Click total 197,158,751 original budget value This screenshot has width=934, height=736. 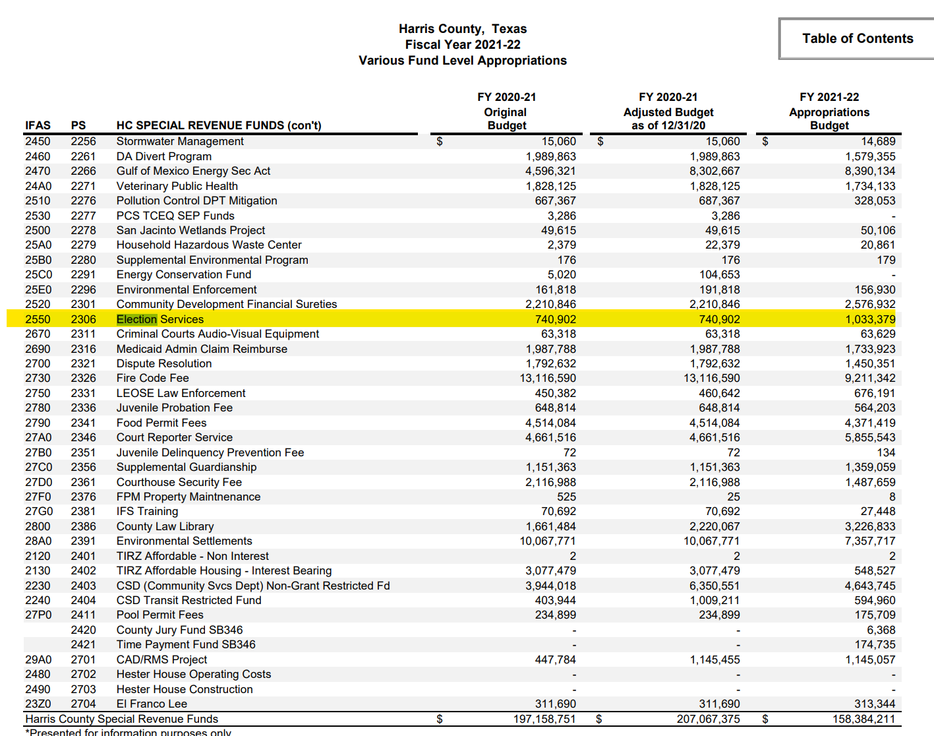click(x=544, y=719)
